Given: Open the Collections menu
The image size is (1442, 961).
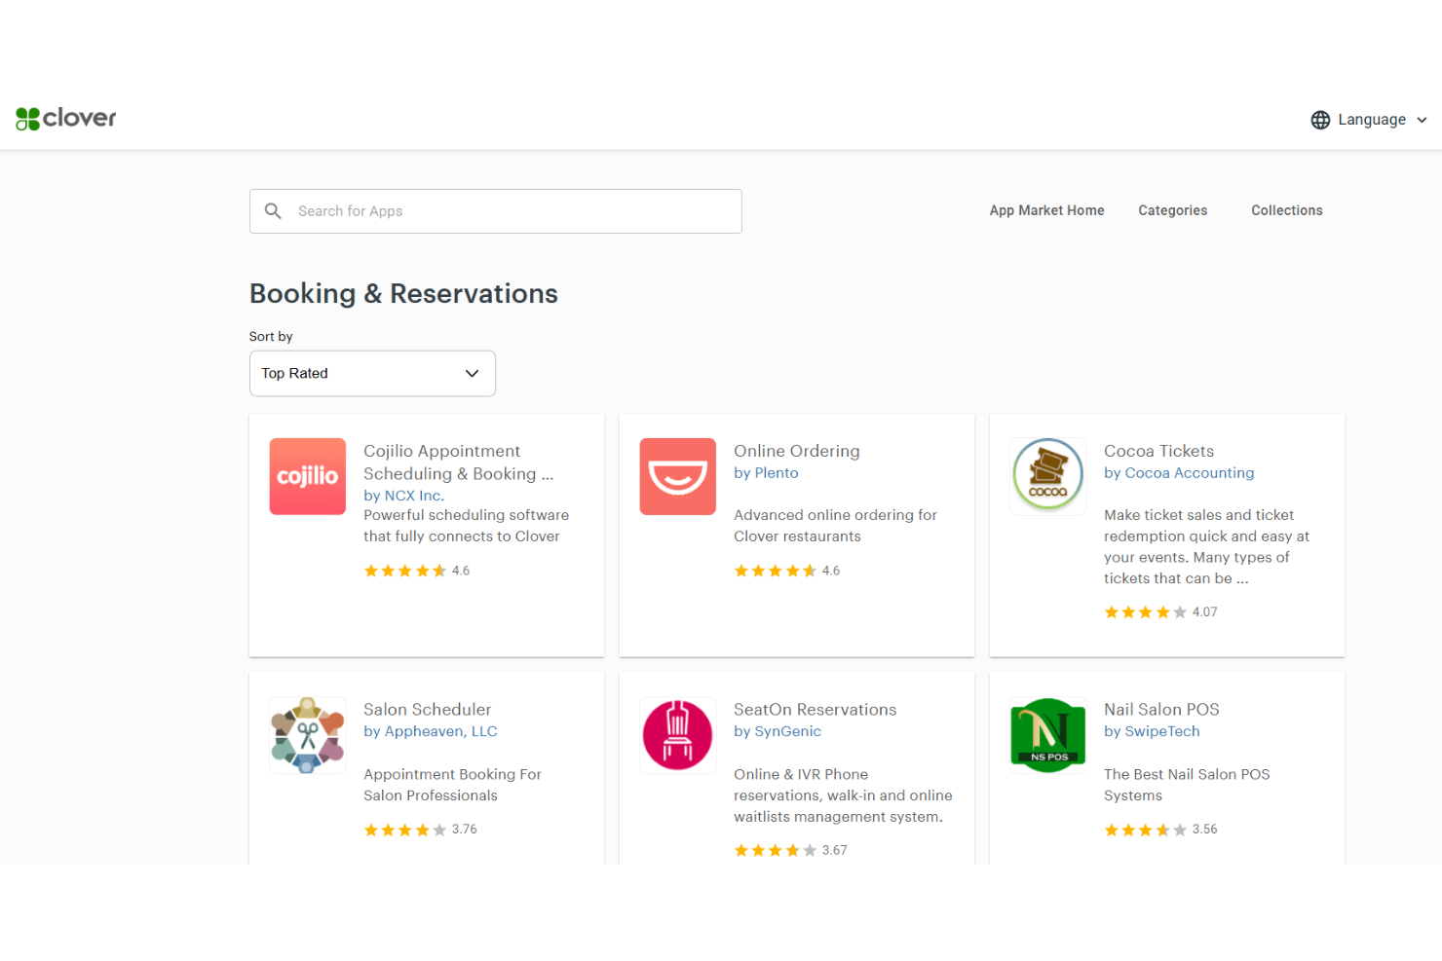Looking at the screenshot, I should pos(1286,210).
